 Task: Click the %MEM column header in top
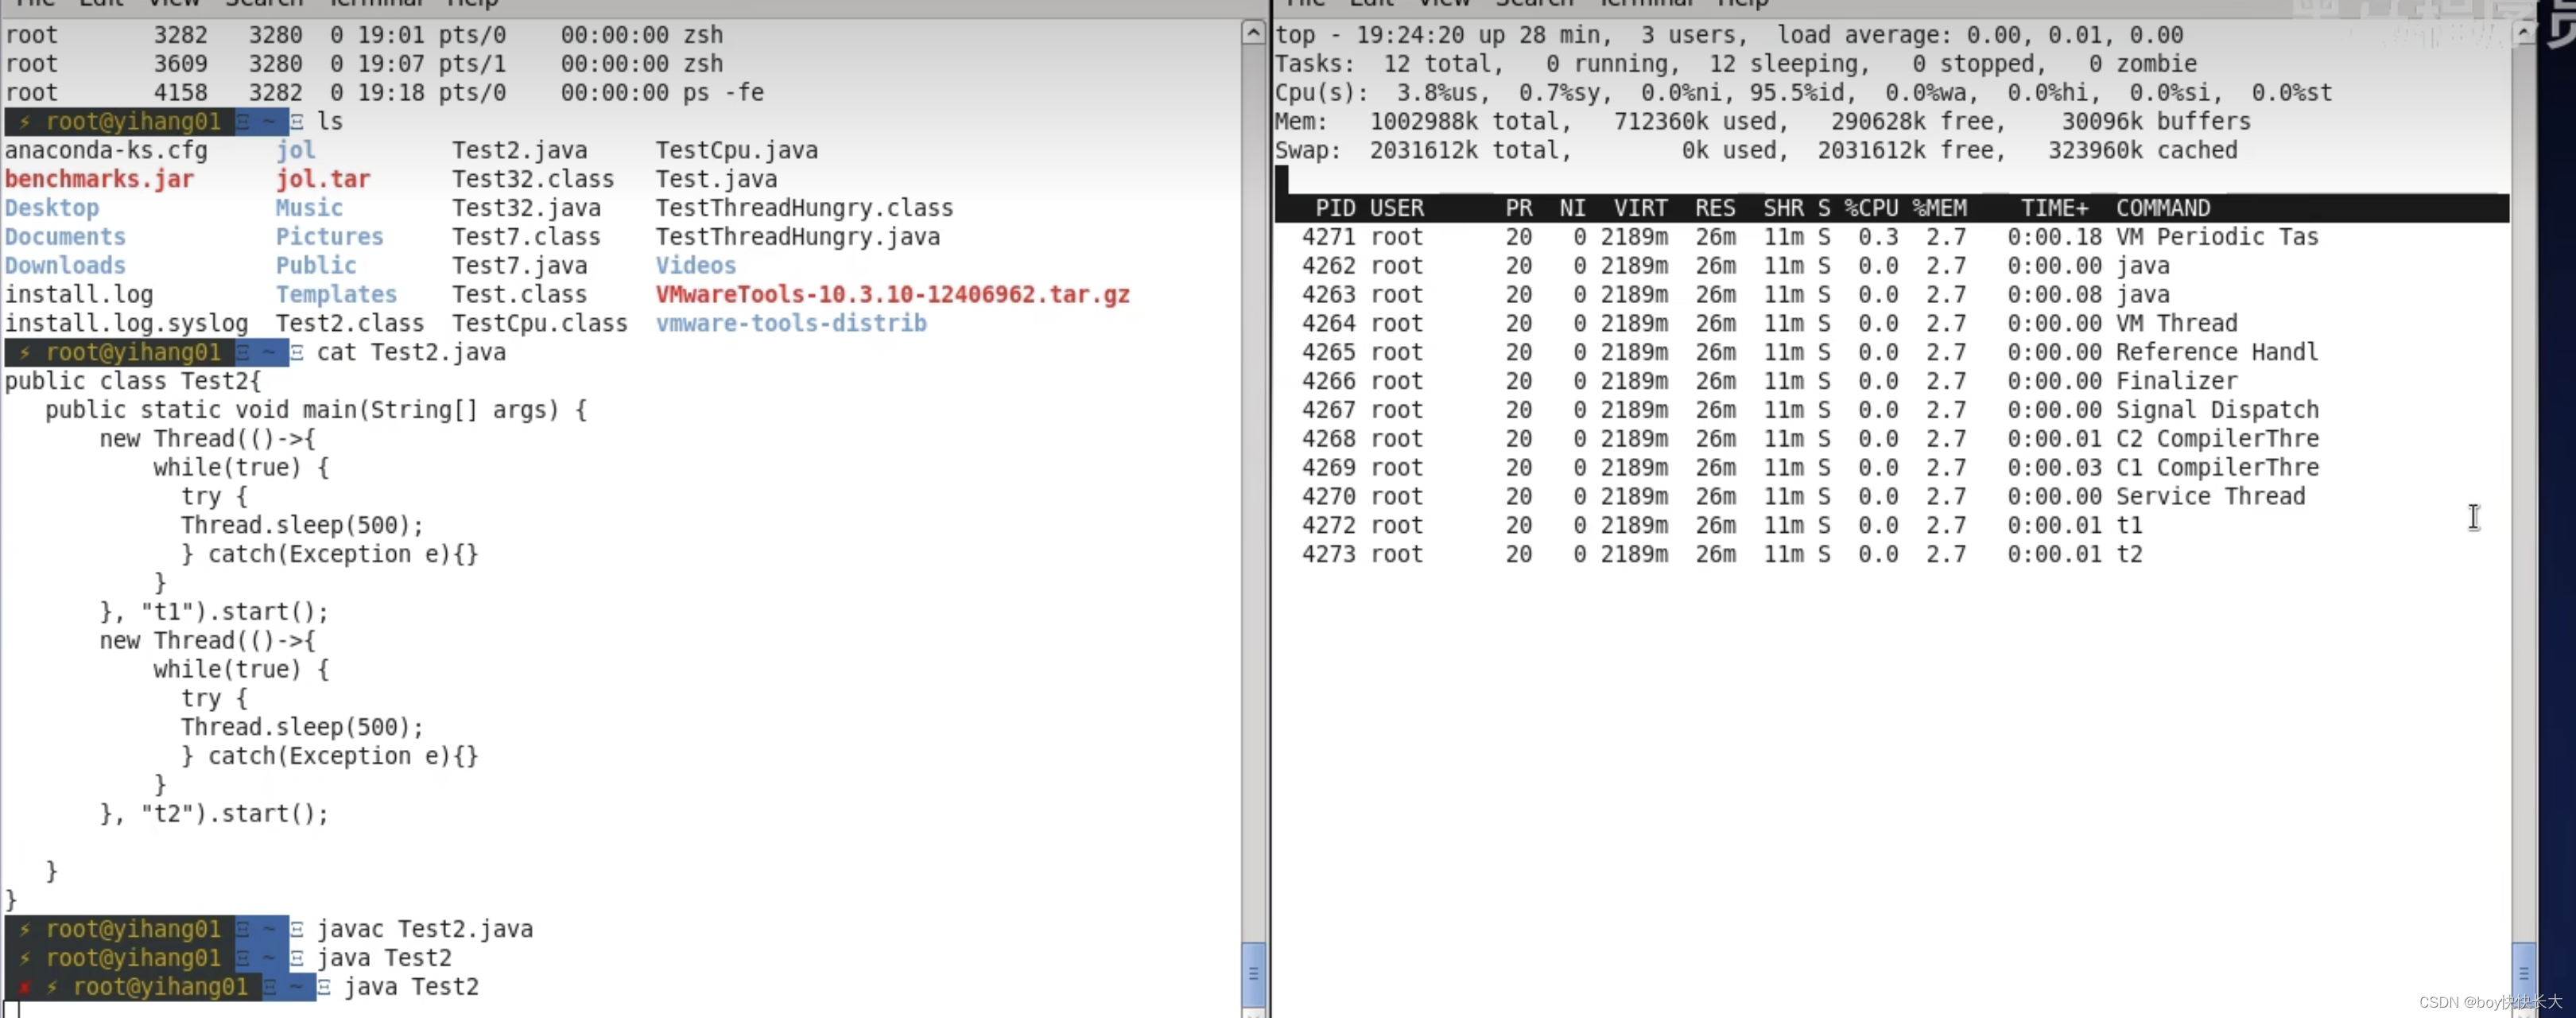pos(1939,208)
